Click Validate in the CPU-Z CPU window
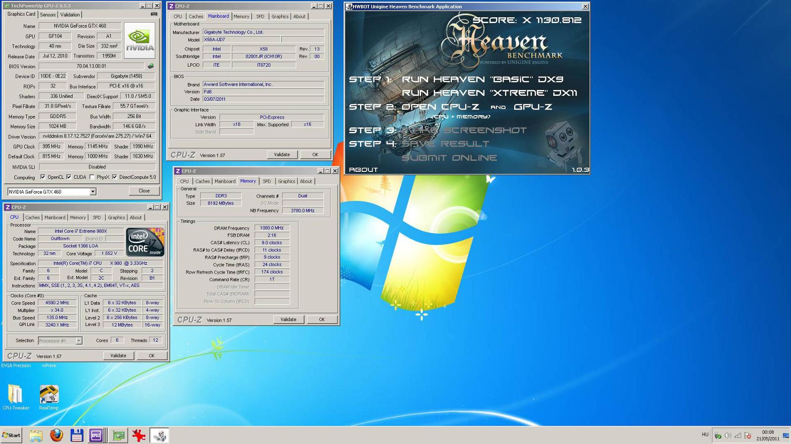The width and height of the screenshot is (791, 444). coord(118,356)
